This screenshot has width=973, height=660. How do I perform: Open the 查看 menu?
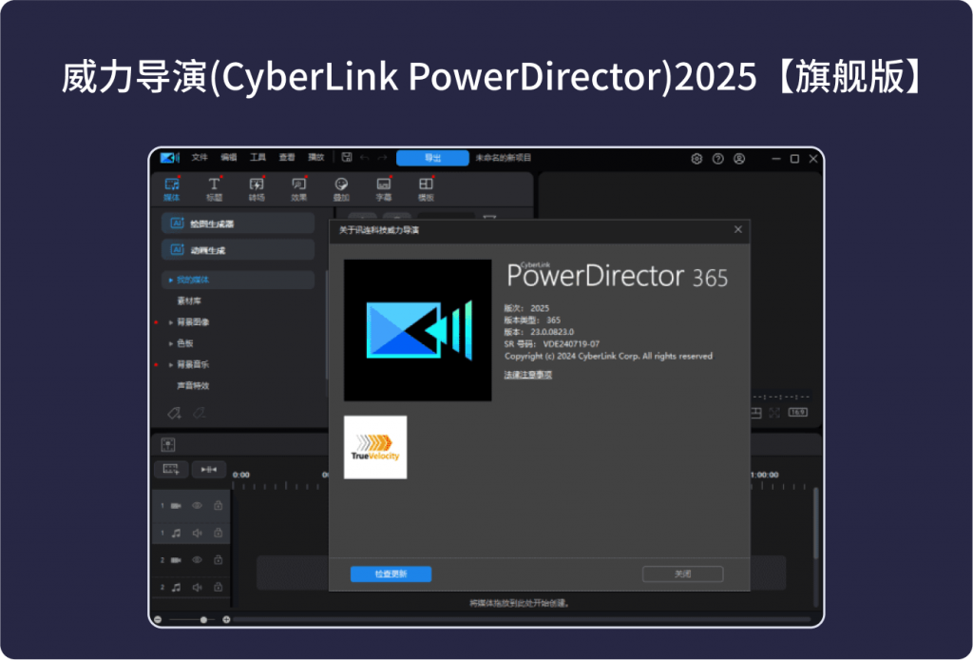[x=287, y=158]
